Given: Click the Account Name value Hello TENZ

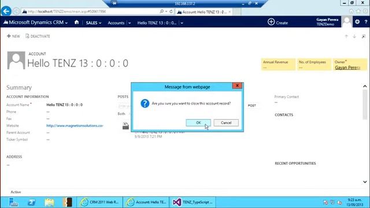Looking at the screenshot, I should click(x=64, y=105).
